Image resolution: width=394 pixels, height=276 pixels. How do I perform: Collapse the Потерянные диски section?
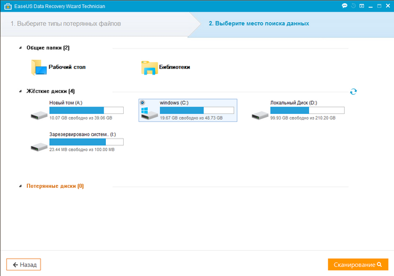[x=20, y=186]
